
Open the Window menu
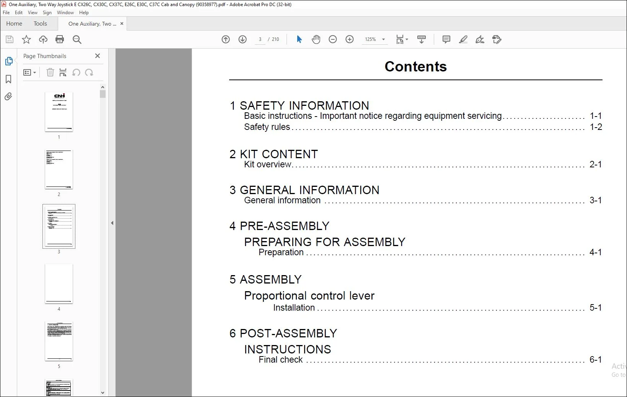tap(65, 13)
